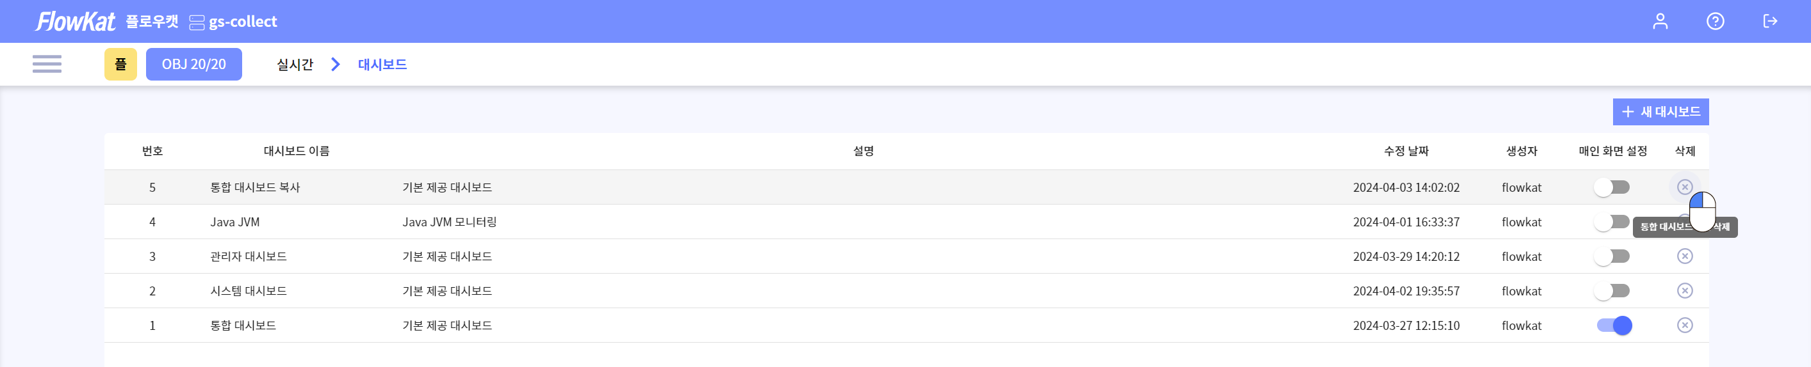Click the OBJ 20/20 button
1811x367 pixels.
pyautogui.click(x=193, y=65)
